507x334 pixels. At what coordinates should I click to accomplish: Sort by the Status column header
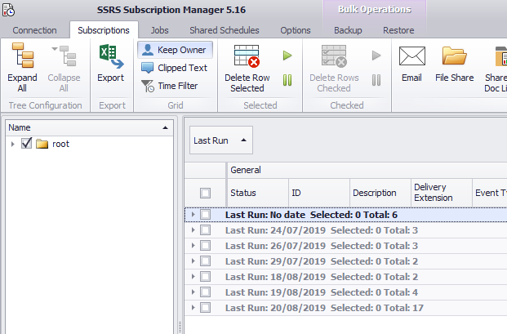(258, 193)
